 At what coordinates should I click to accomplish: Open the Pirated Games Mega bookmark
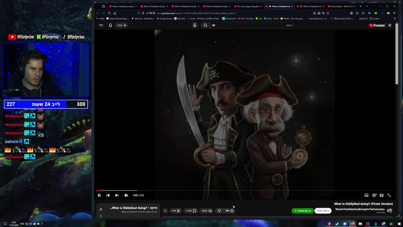click(117, 19)
